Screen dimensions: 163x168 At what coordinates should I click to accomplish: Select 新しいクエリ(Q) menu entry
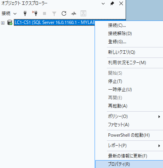point(129,52)
